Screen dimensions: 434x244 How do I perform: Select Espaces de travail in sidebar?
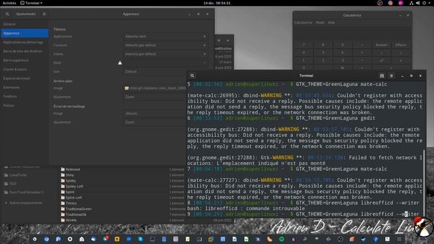24,79
